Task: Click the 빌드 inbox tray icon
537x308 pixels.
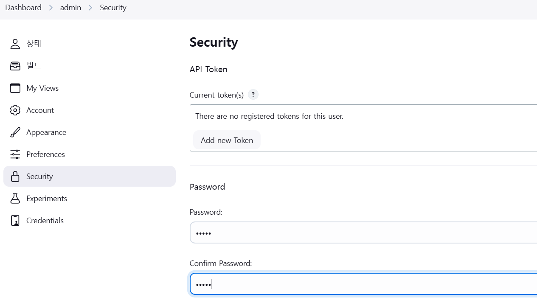Action: click(x=15, y=66)
